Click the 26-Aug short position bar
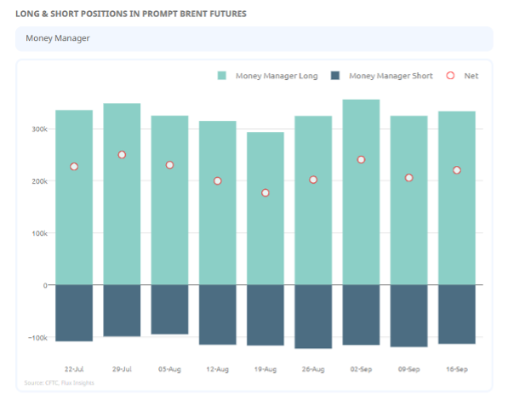Viewport: 514px width, 400px height. [313, 316]
